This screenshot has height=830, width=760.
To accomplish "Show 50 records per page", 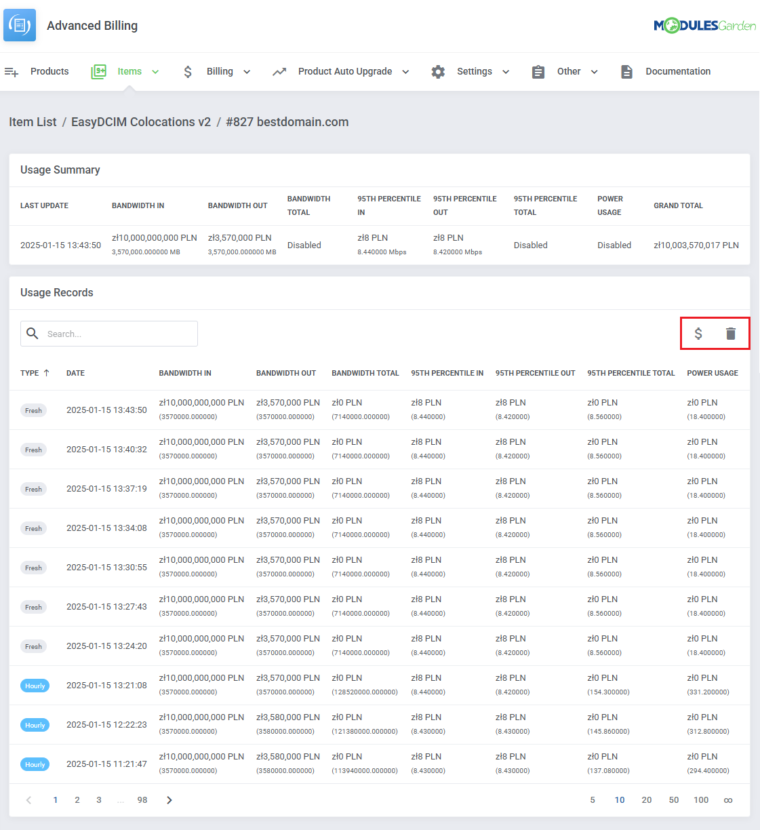I will tap(674, 800).
